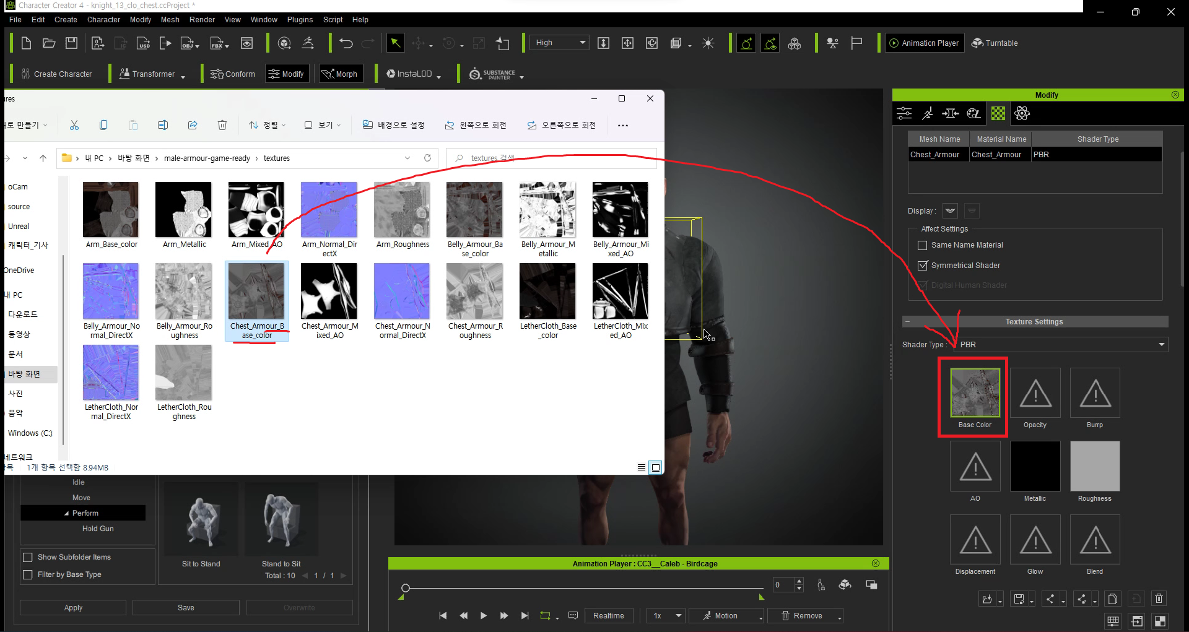Click the Base Color texture slot
The image size is (1189, 632).
[x=975, y=392]
